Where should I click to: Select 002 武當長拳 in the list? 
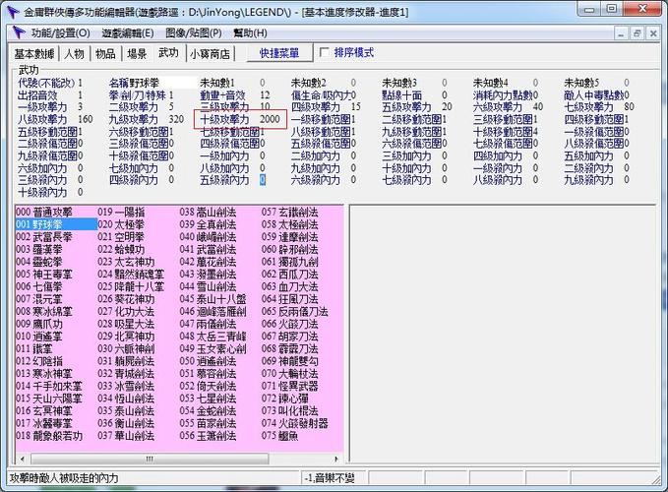coord(44,236)
